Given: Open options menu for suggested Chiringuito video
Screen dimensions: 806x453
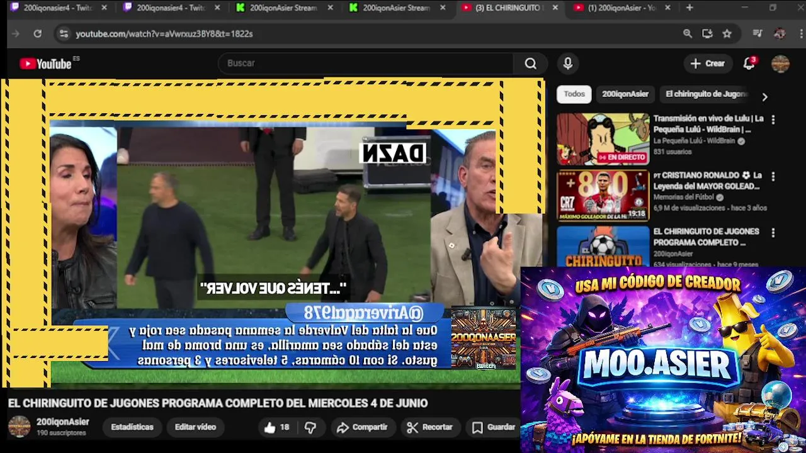Looking at the screenshot, I should (x=773, y=233).
